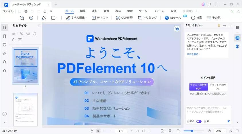The height and width of the screenshot is (134, 242).
Task: Open the shape rectangle tool dropdown
Action: click(x=54, y=18)
